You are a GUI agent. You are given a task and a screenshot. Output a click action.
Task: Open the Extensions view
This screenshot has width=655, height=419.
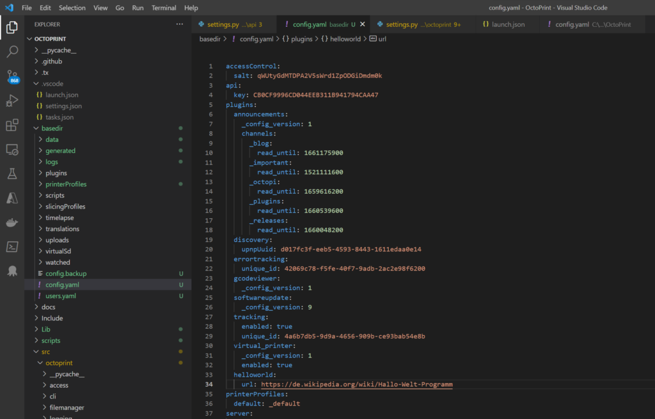(12, 125)
